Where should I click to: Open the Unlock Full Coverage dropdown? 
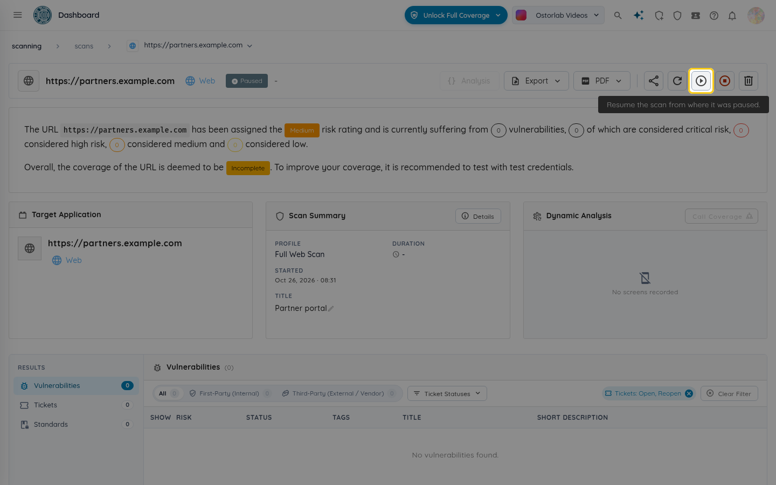coord(456,15)
